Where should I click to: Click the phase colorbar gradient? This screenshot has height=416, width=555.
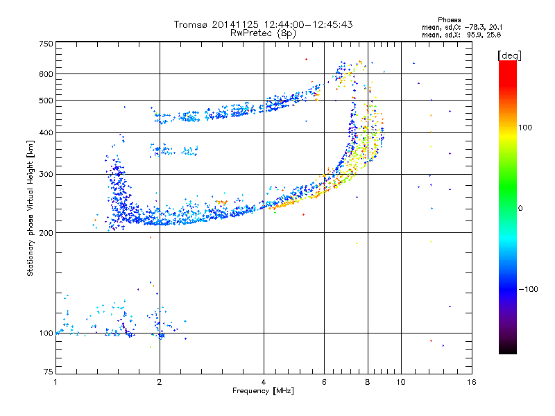pos(508,207)
